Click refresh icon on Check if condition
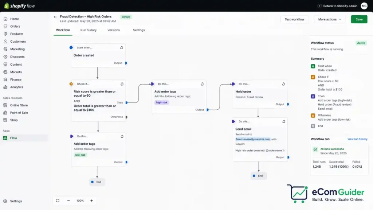This screenshot has height=210, width=373. 122,84
